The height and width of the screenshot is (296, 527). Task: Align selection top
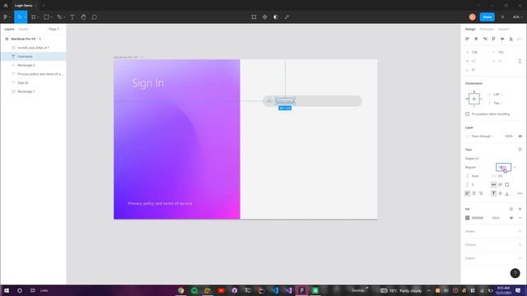click(x=494, y=39)
